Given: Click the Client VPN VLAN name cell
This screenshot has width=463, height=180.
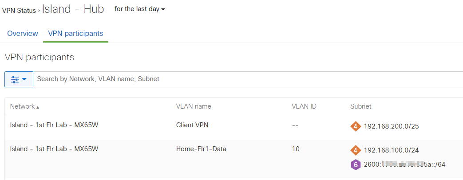Looking at the screenshot, I should pyautogui.click(x=192, y=125).
